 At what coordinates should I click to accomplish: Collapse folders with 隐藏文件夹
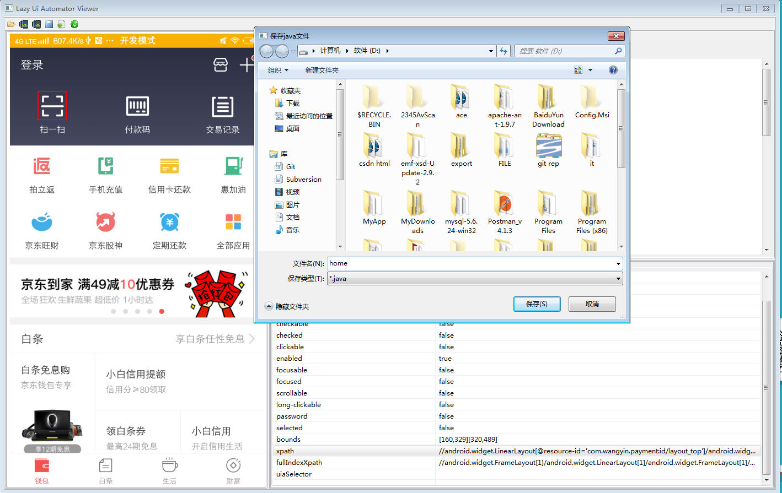tap(287, 306)
